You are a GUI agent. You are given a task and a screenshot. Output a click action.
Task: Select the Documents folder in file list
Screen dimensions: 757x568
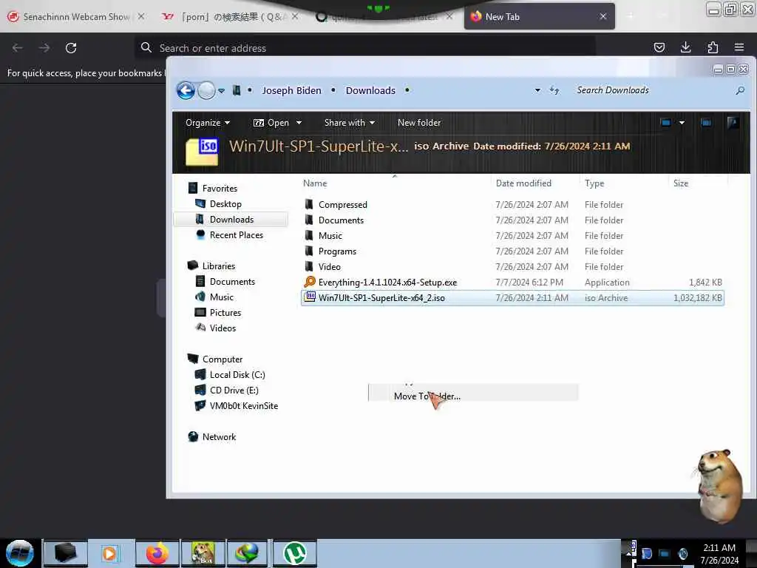341,220
